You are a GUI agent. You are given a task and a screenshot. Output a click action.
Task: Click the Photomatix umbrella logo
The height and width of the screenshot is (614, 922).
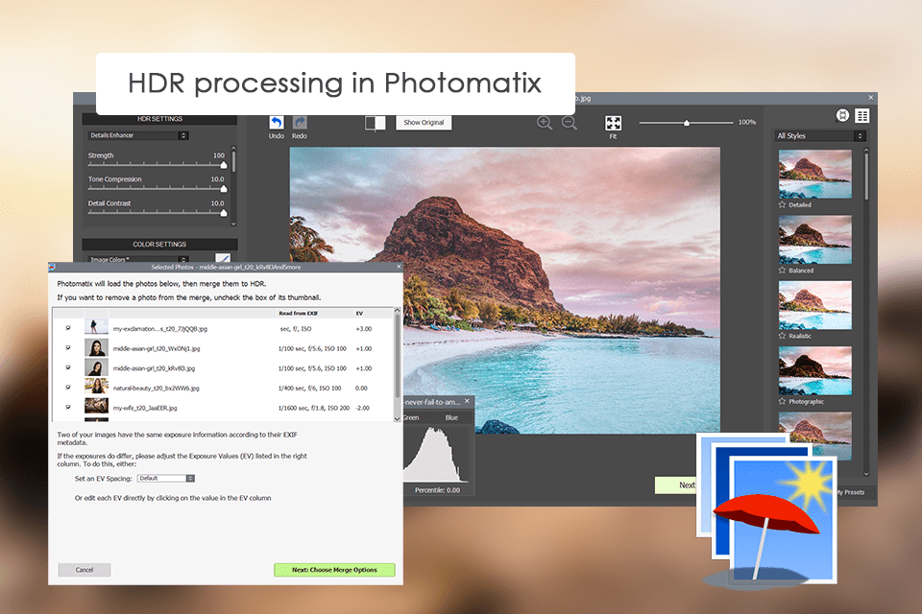click(x=767, y=511)
